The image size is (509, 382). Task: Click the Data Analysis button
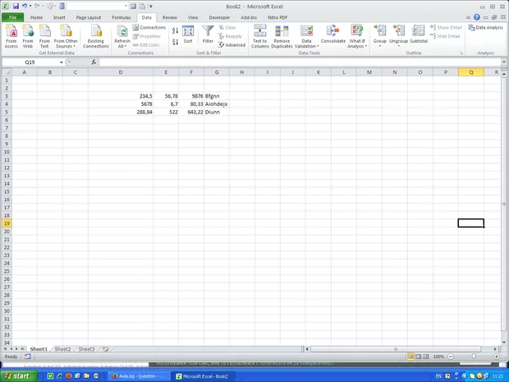[x=486, y=27]
